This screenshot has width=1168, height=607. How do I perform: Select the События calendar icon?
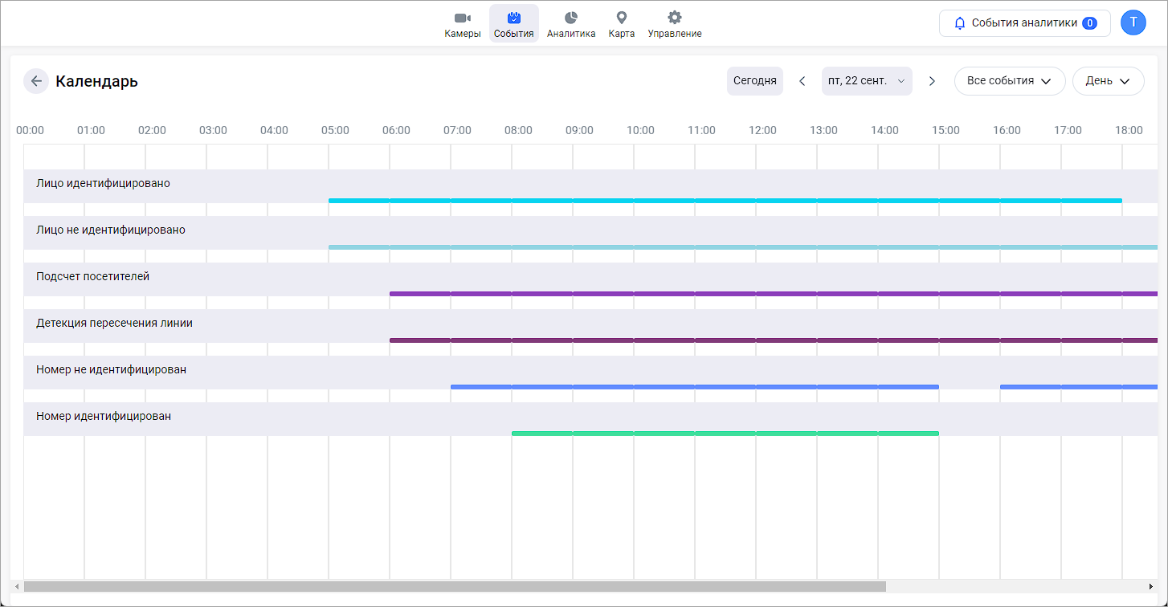[x=514, y=18]
